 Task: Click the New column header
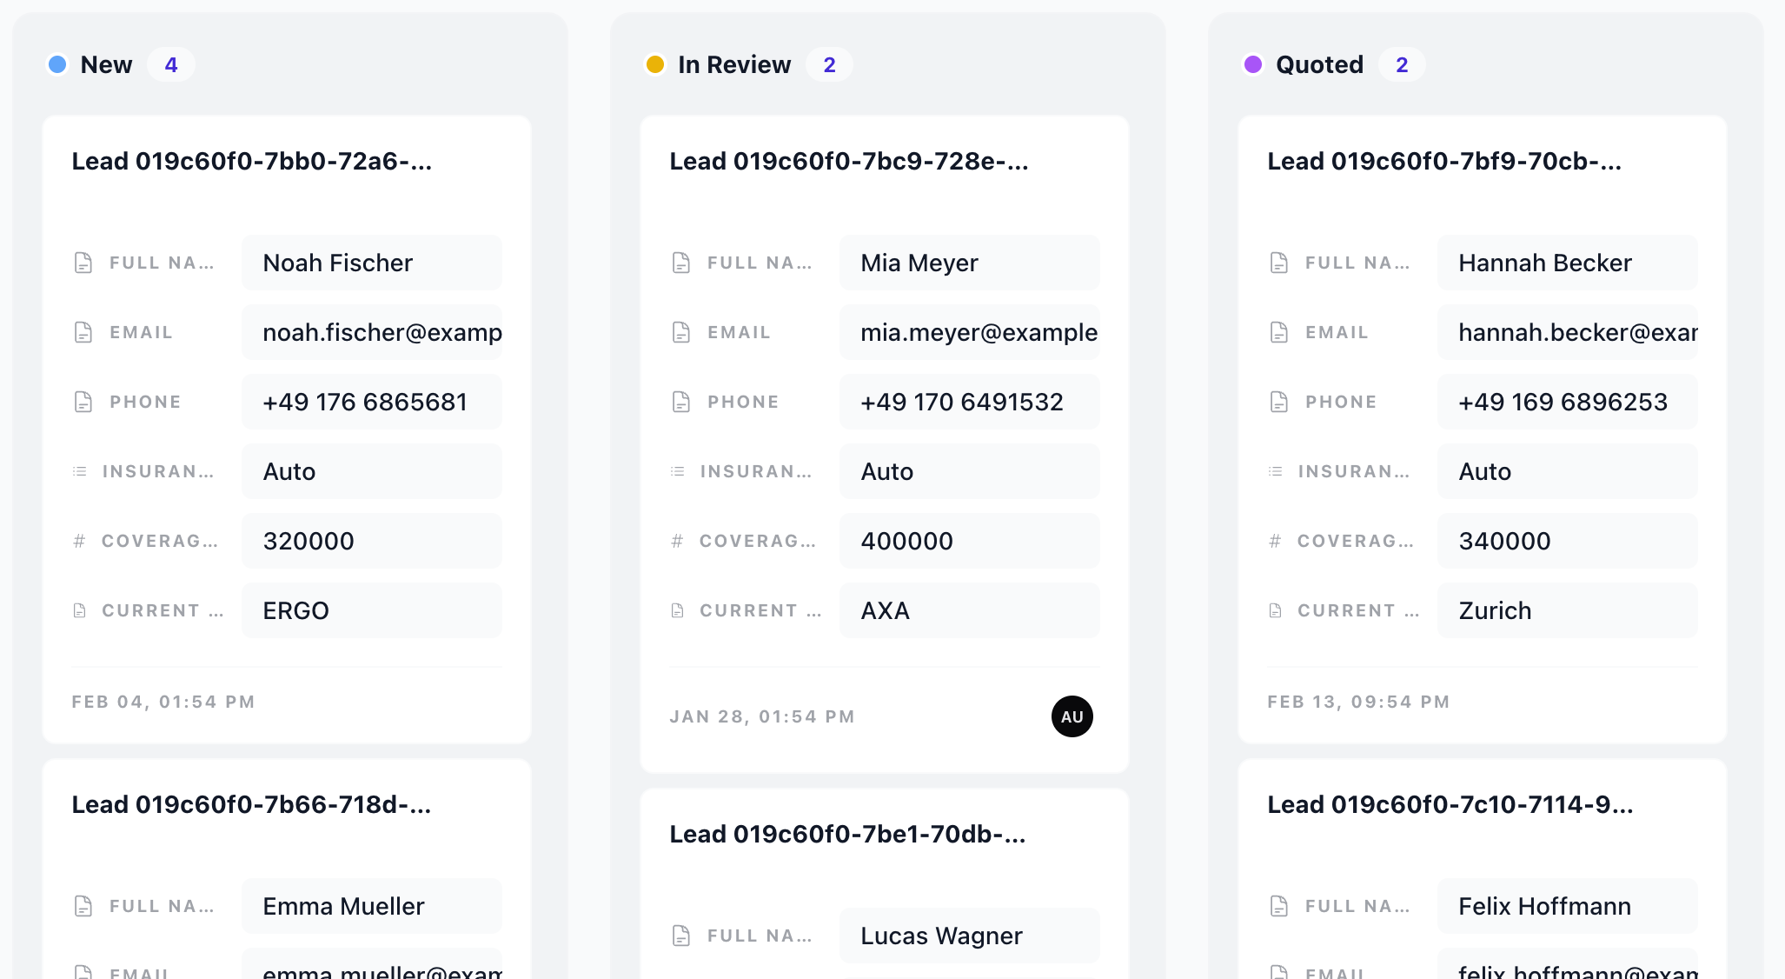point(106,63)
